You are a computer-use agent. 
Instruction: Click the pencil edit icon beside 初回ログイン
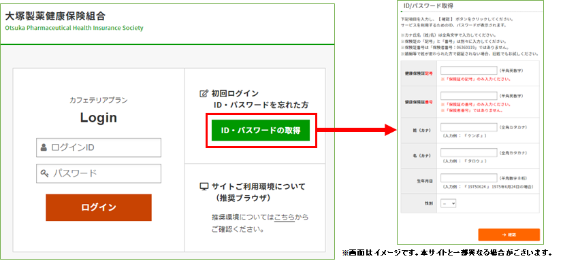(x=204, y=93)
